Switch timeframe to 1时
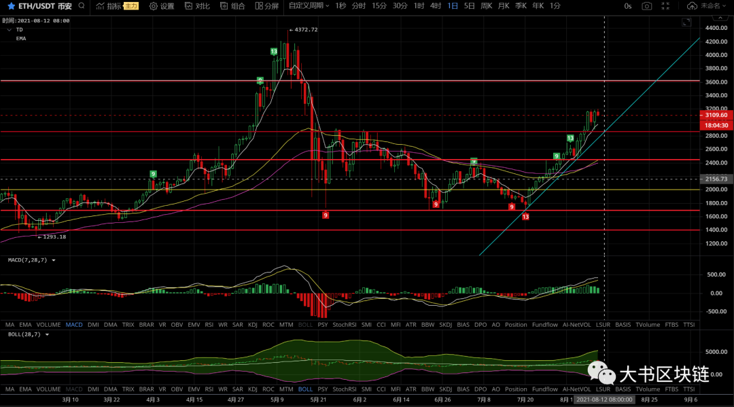The width and height of the screenshot is (734, 407). 419,6
